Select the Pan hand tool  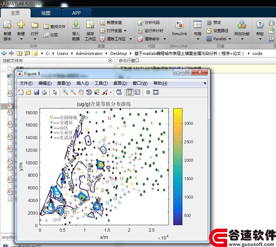click(x=81, y=92)
